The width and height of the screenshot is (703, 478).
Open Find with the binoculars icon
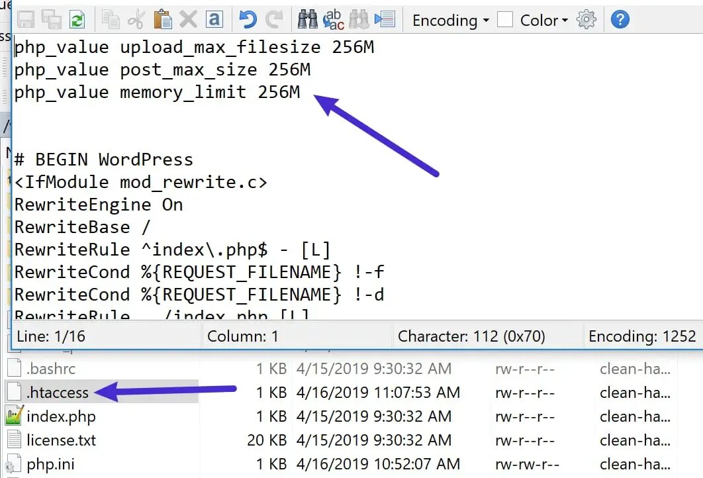[x=308, y=20]
